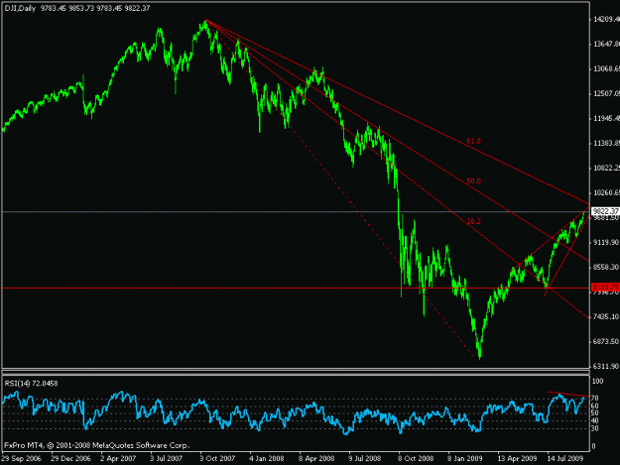This screenshot has height=465, width=620.
Task: Select the 50.0 Fibonacci fan label
Action: pos(474,181)
